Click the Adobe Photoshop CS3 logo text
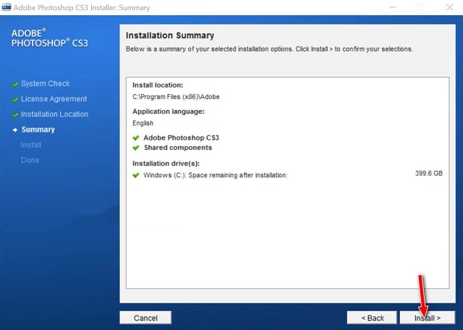This screenshot has width=463, height=330. pyautogui.click(x=50, y=38)
